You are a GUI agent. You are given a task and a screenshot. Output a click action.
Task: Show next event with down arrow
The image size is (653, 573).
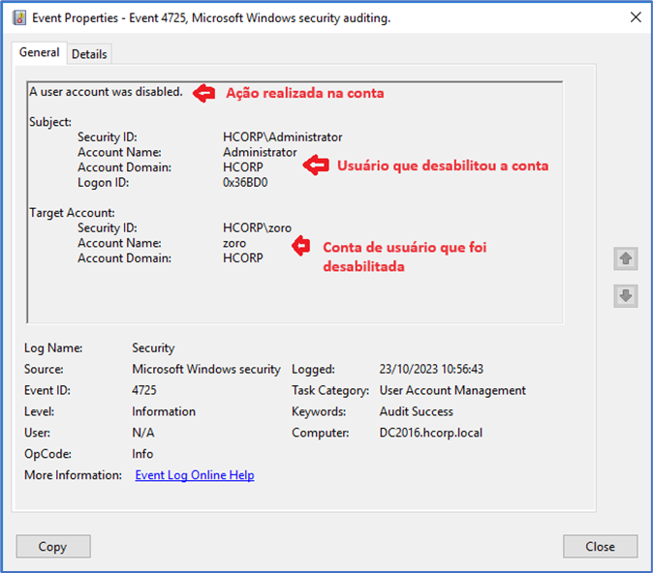tap(625, 296)
